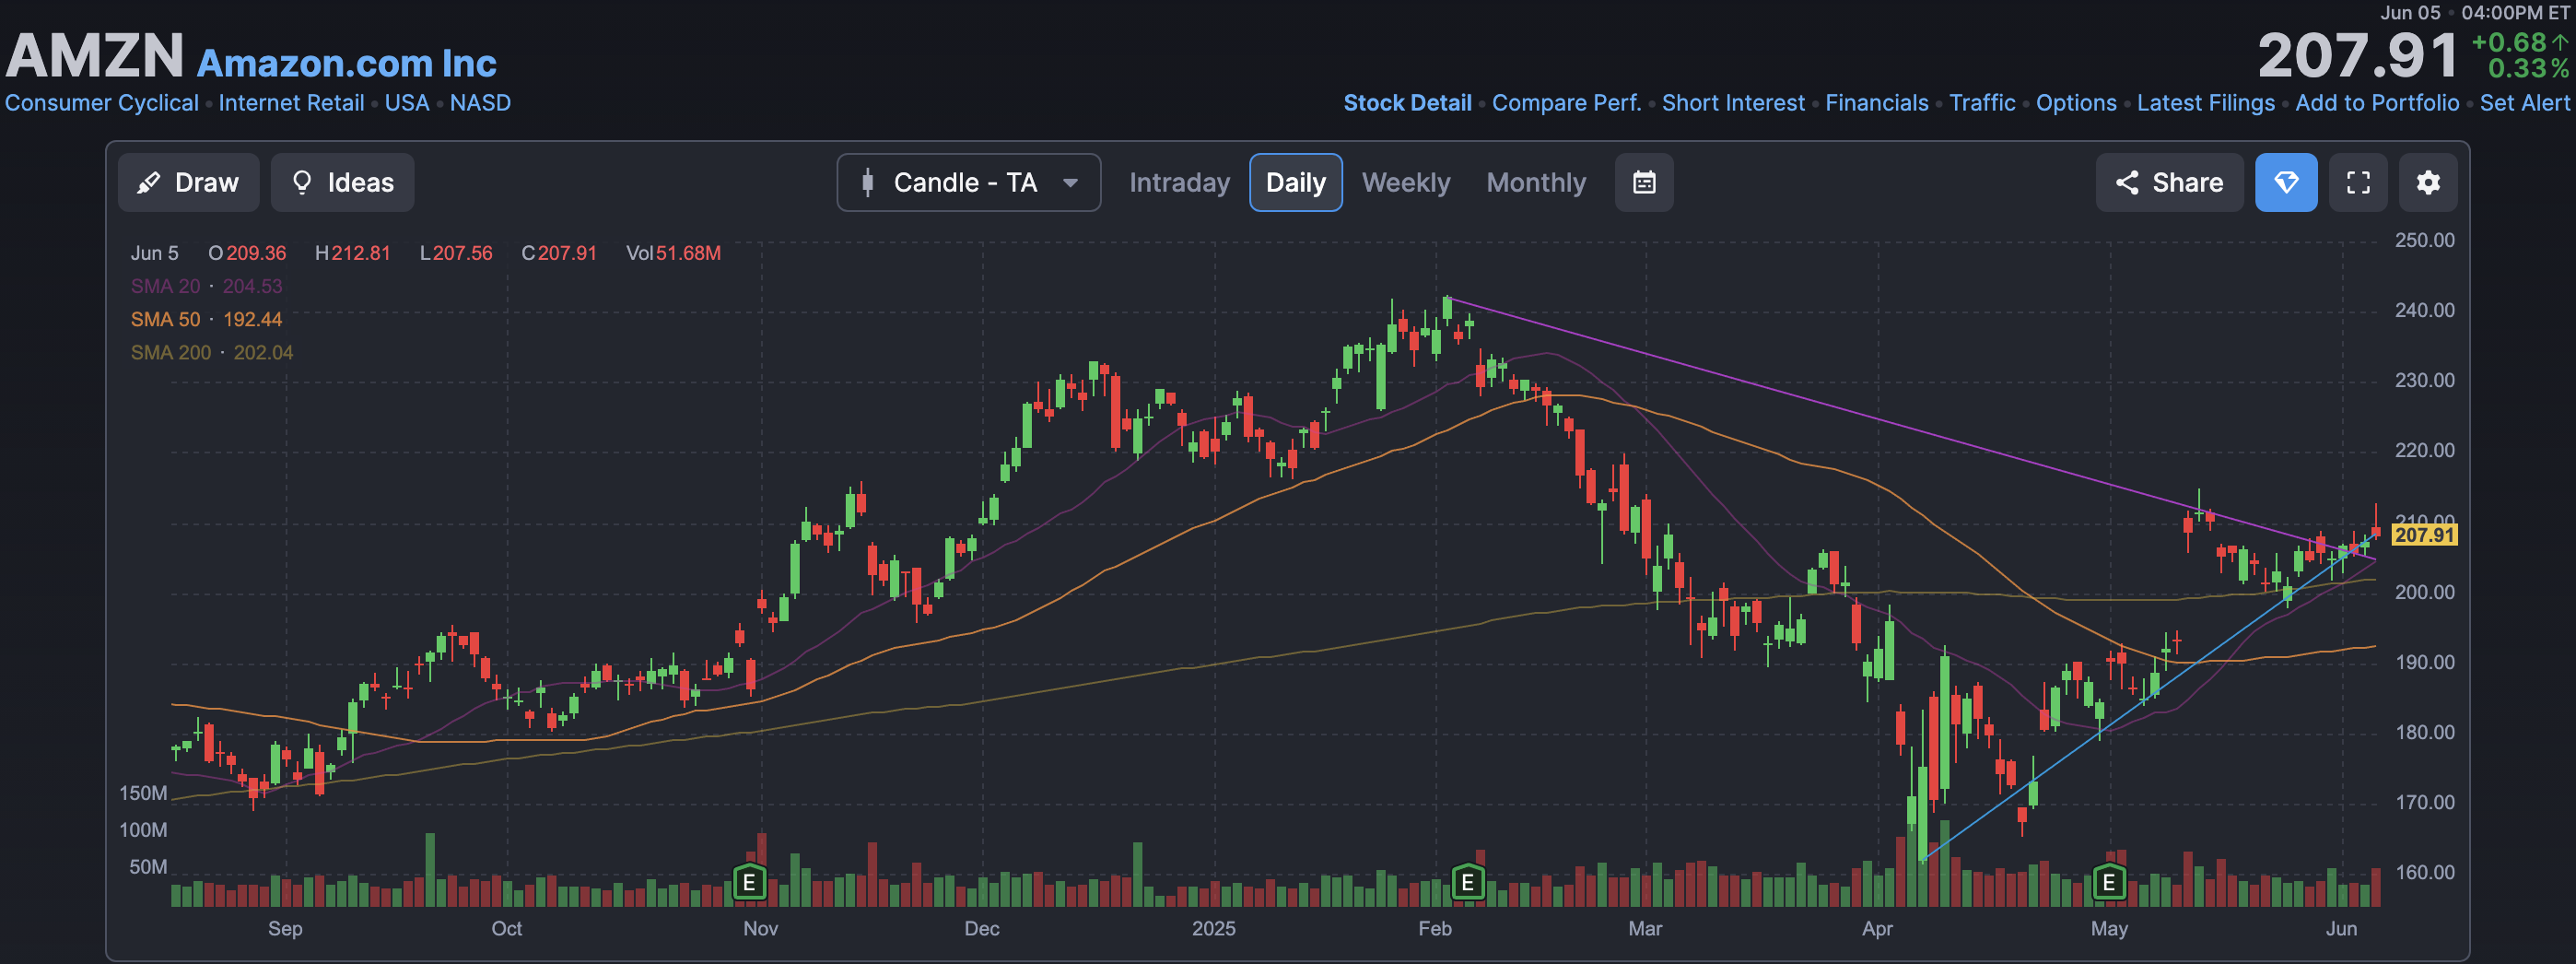
Task: Click the 250.00 price axis label
Action: 2424,240
